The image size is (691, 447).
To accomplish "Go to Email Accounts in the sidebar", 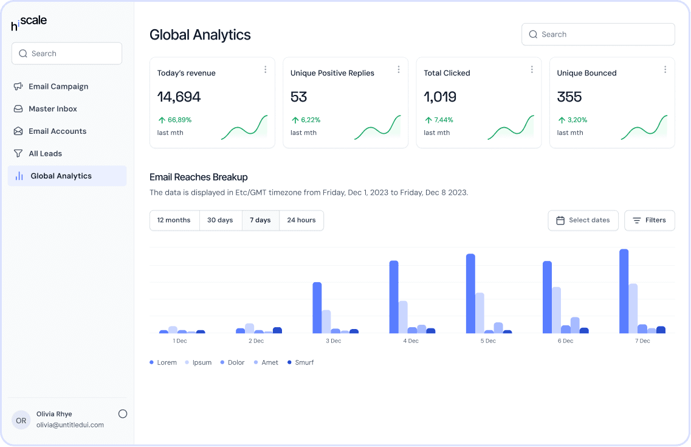I will (x=67, y=131).
